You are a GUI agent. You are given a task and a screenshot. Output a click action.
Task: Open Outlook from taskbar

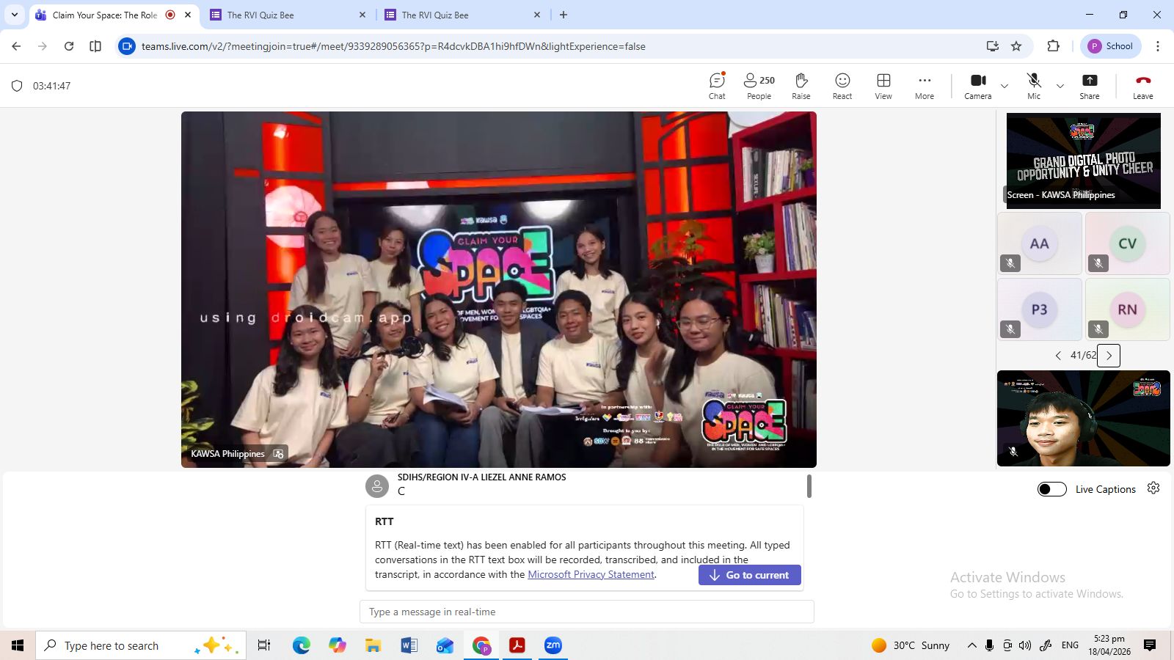445,645
